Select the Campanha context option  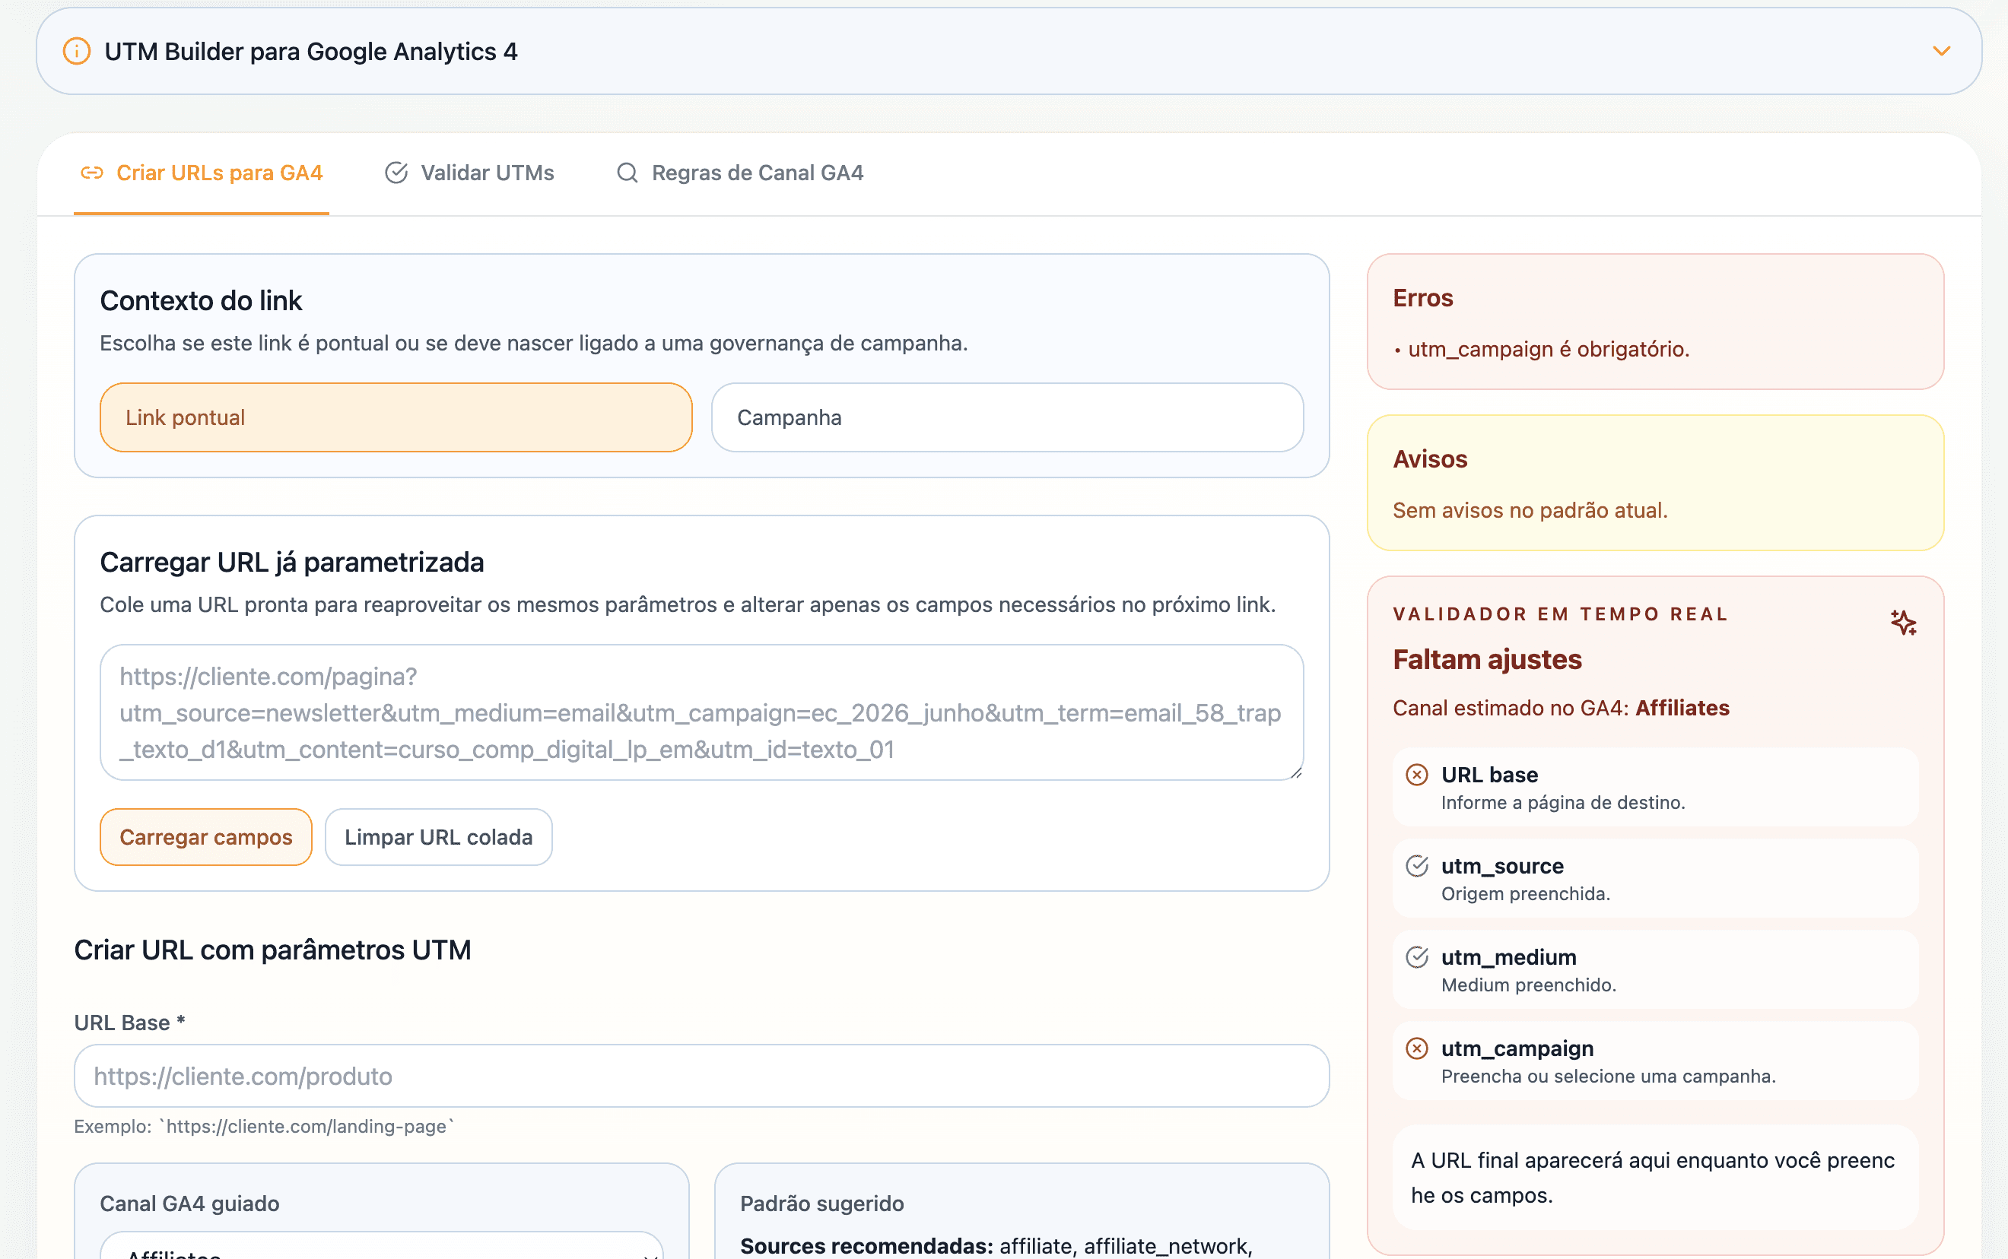click(x=1007, y=417)
